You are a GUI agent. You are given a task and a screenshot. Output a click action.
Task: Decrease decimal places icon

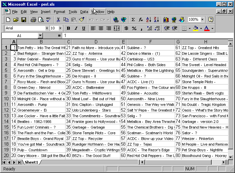coord(157,28)
